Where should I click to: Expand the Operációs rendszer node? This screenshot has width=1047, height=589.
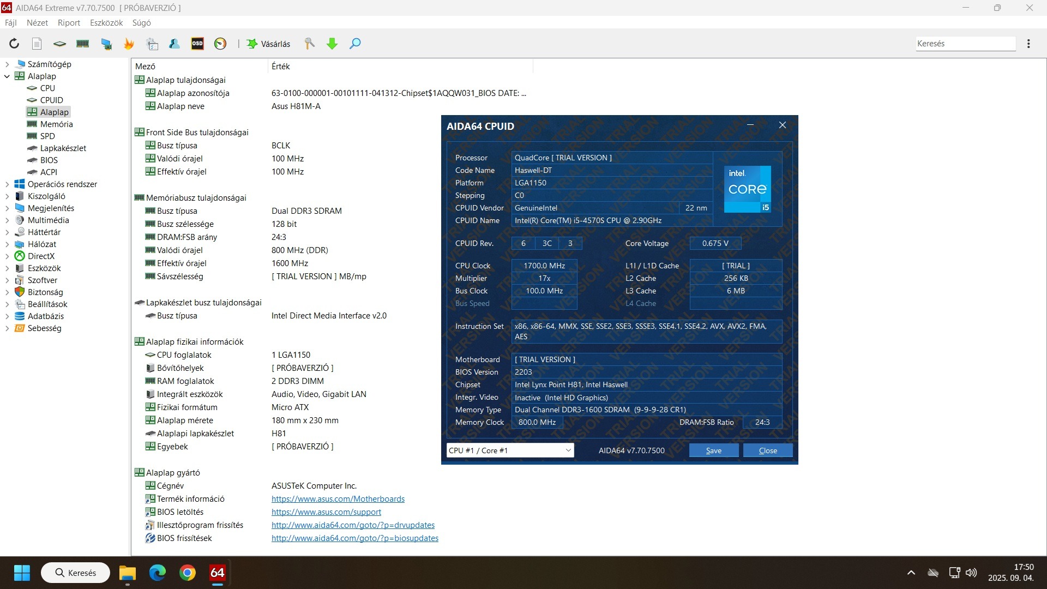[7, 184]
